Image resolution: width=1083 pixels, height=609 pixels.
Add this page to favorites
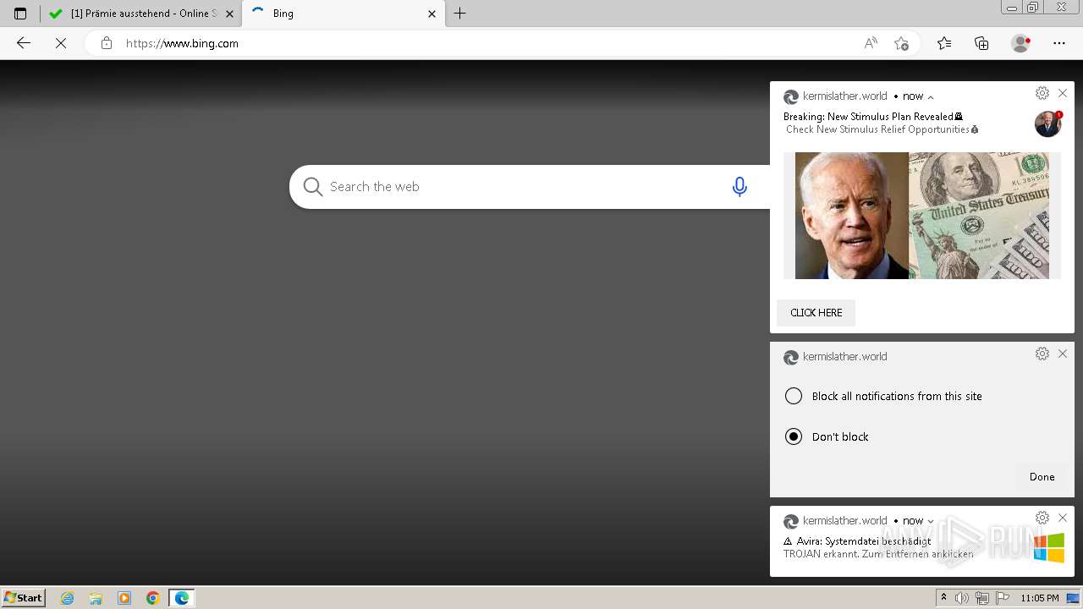(x=901, y=43)
